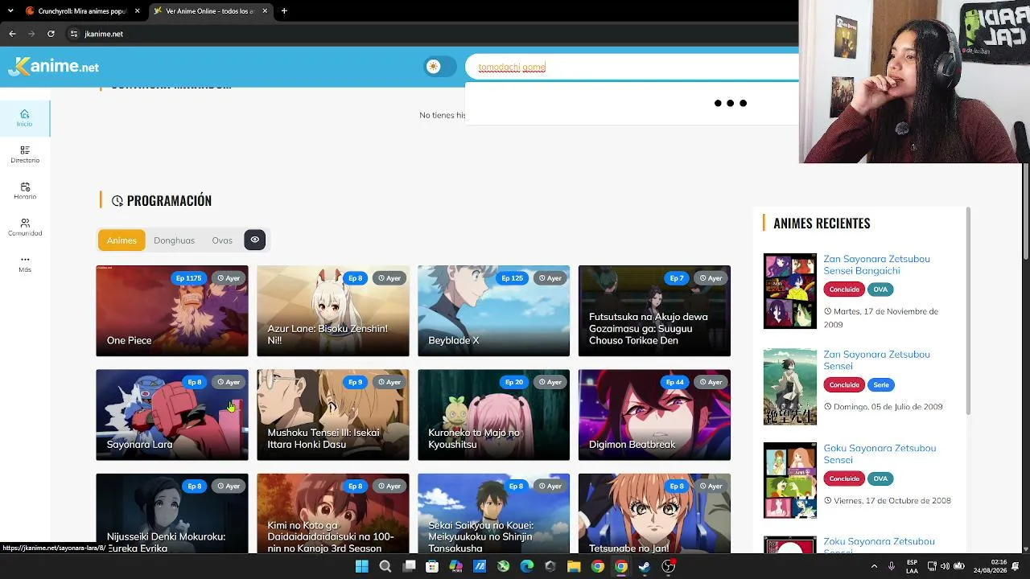This screenshot has width=1030, height=579.
Task: Open Task View on the taskbar
Action: click(x=409, y=566)
